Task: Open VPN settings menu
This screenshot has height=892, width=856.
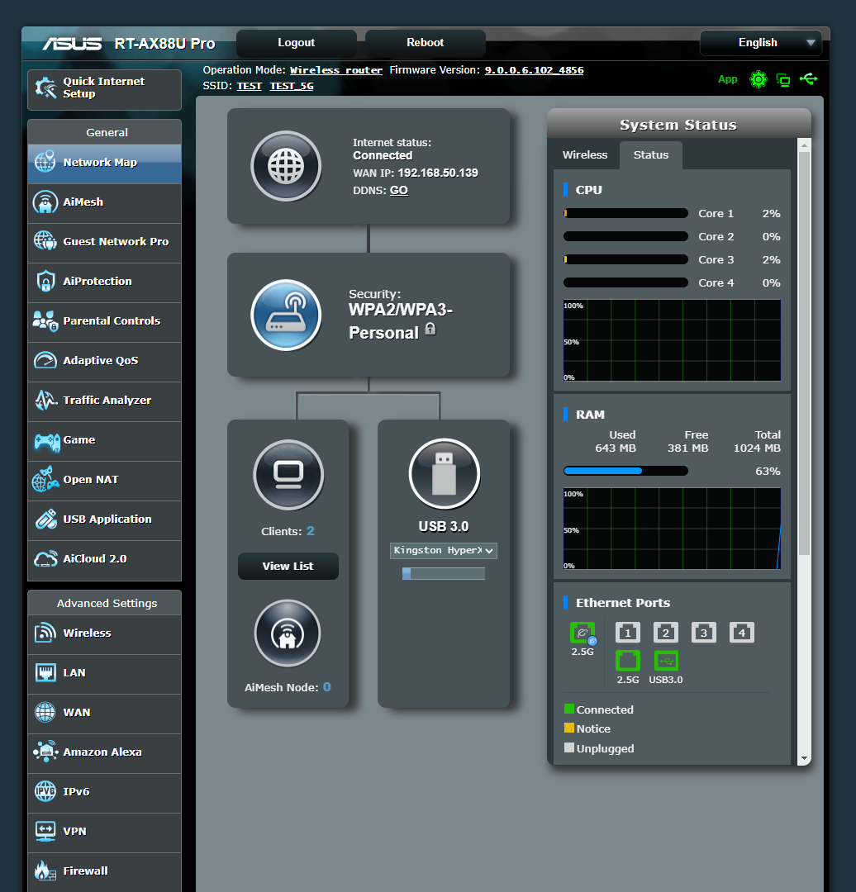Action: point(104,832)
